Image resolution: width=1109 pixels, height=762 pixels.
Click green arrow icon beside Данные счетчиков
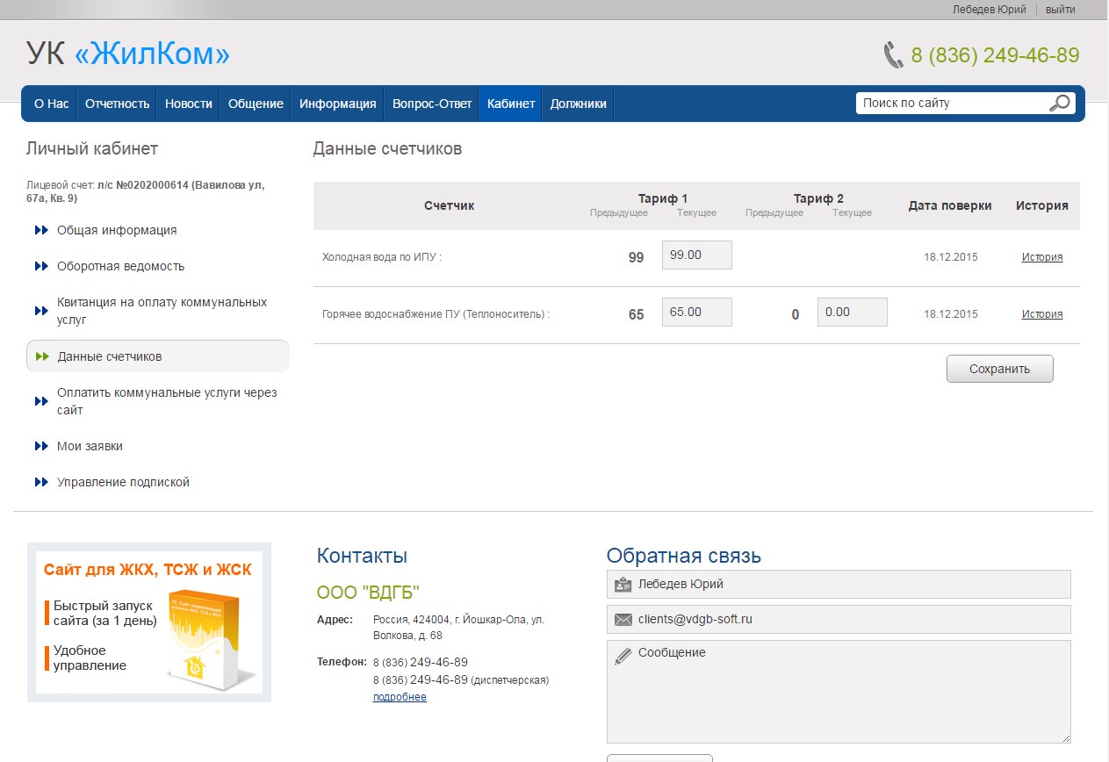[41, 356]
